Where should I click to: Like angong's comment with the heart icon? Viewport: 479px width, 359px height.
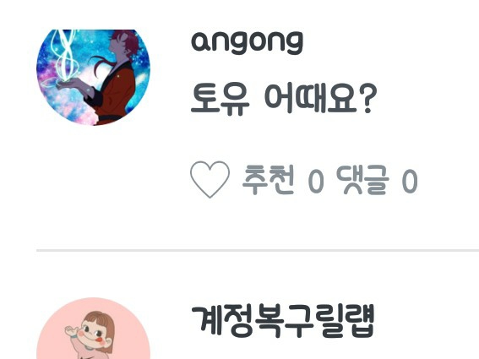pos(210,179)
